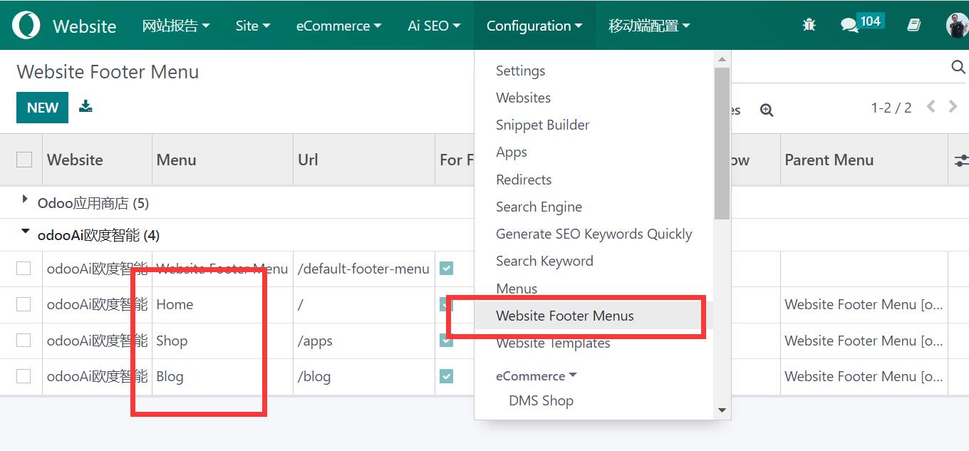Open the documentation book icon
Screen dimensions: 969x451
pos(914,25)
